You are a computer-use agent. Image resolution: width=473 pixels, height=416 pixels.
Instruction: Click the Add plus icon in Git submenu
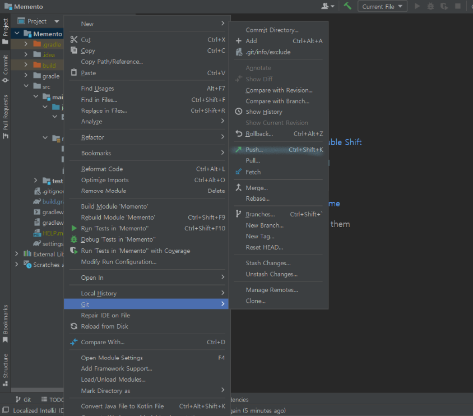tap(239, 41)
